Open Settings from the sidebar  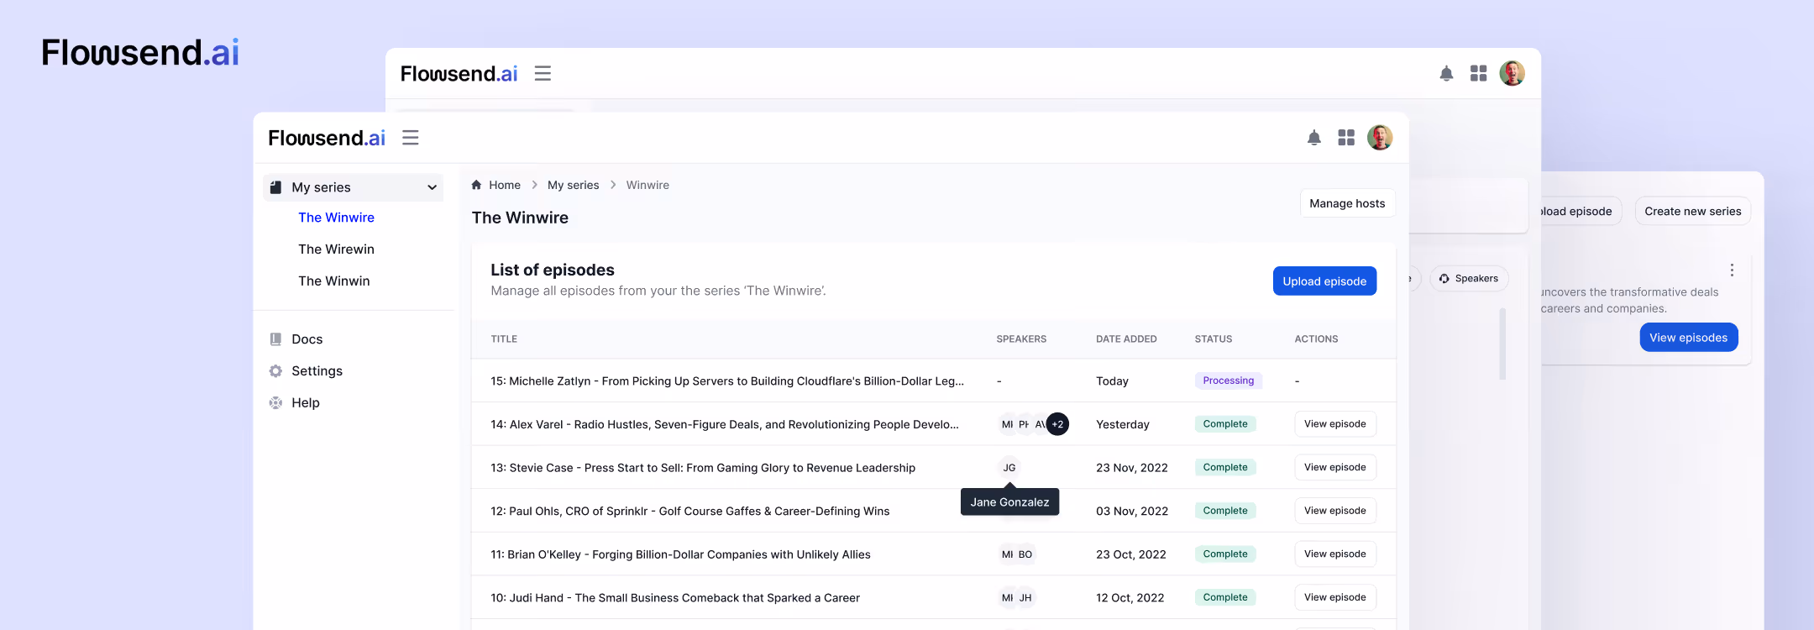317,371
